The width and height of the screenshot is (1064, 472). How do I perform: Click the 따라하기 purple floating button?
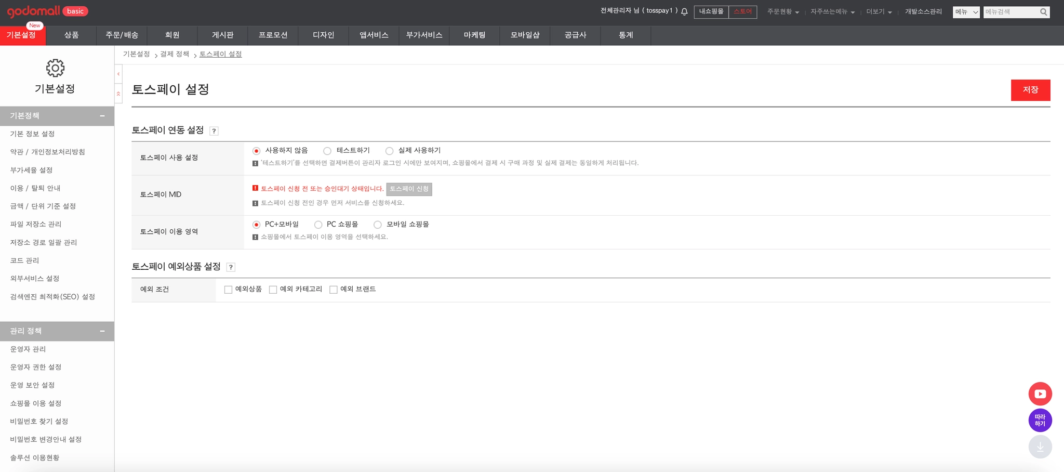click(x=1040, y=420)
